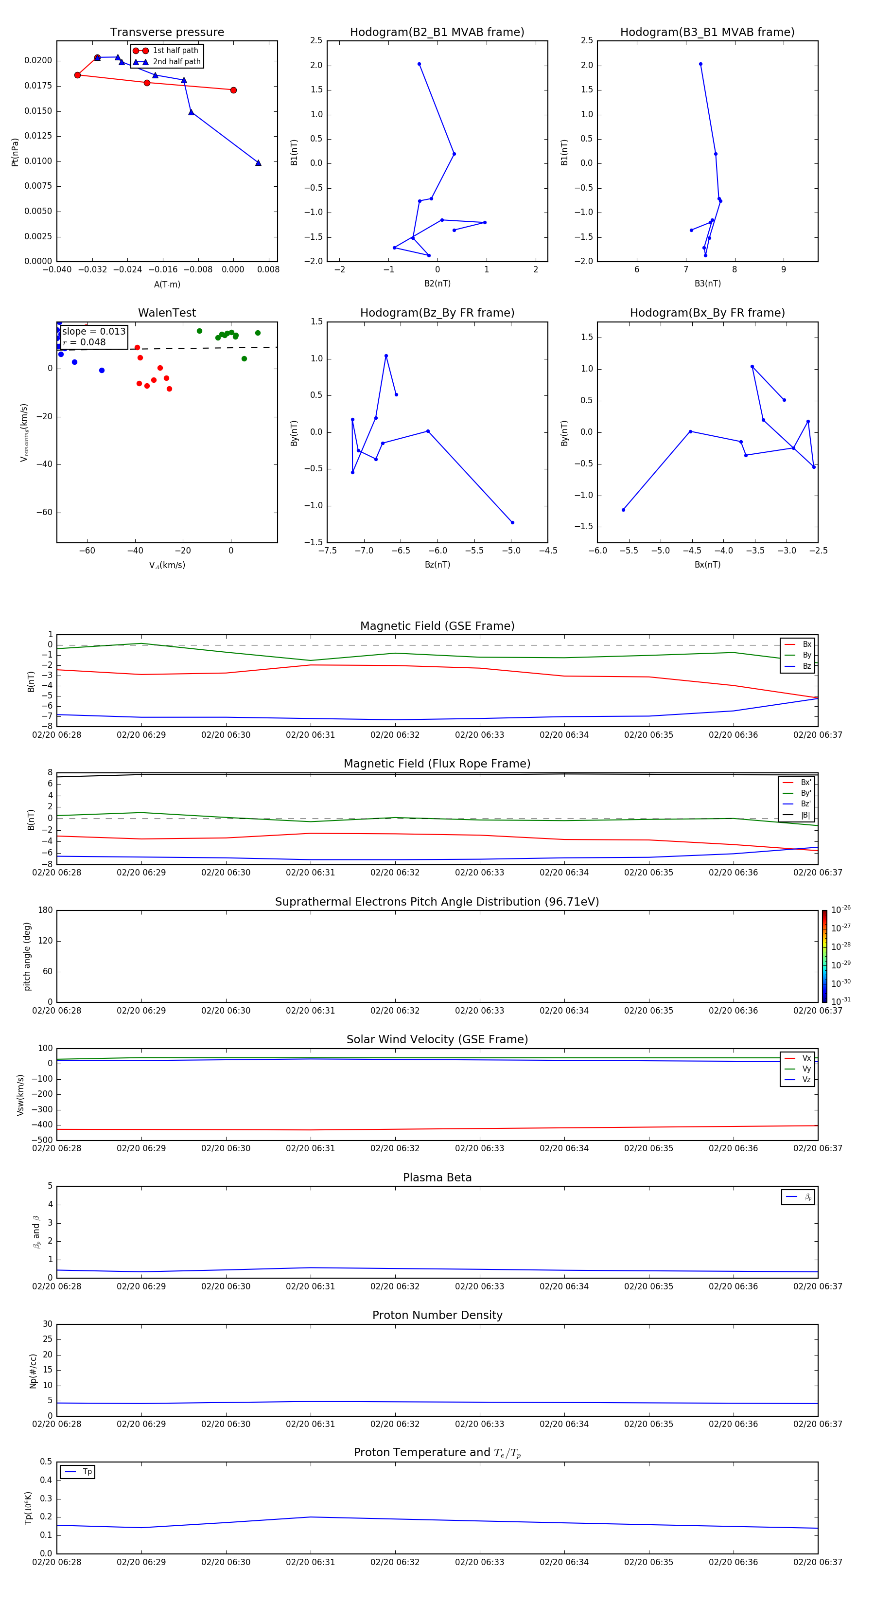The width and height of the screenshot is (875, 1605).
Task: Click the bottom-right point of Bz_By FR hodogram
Action: 512,522
